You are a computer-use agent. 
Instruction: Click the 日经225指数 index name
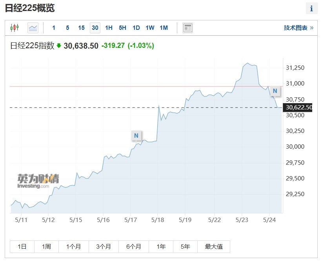tap(32, 45)
